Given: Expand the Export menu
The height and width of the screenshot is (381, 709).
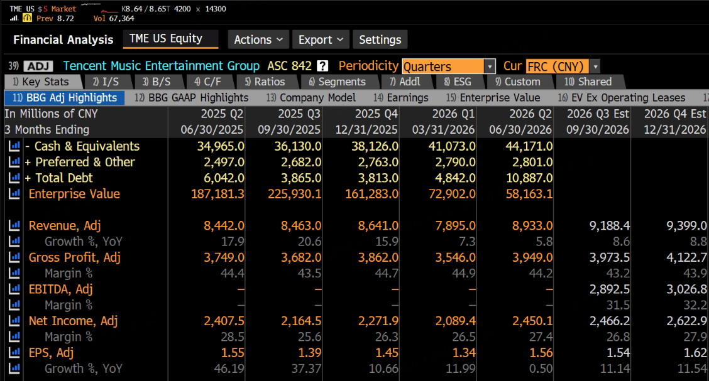Looking at the screenshot, I should pyautogui.click(x=321, y=40).
